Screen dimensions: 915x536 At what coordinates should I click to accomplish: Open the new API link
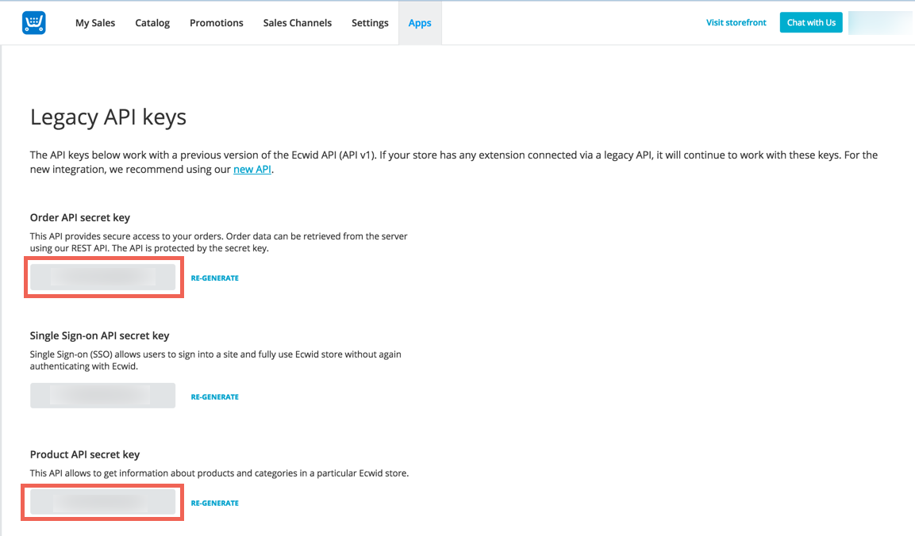click(252, 169)
